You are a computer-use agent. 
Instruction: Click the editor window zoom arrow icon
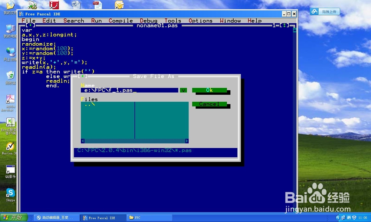tap(285, 25)
